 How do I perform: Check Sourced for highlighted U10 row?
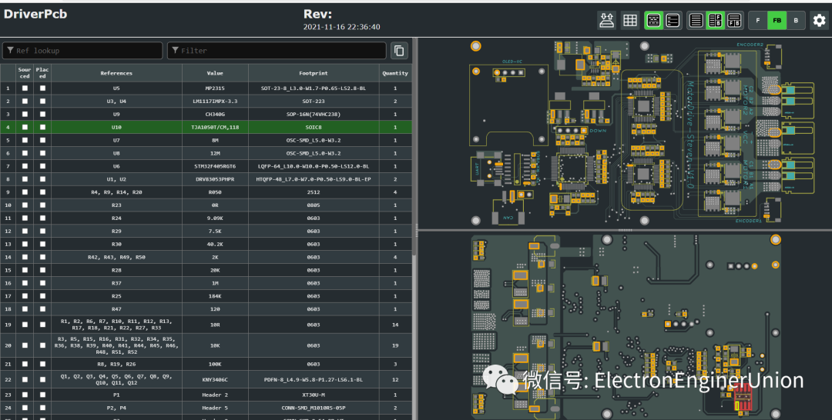(25, 127)
